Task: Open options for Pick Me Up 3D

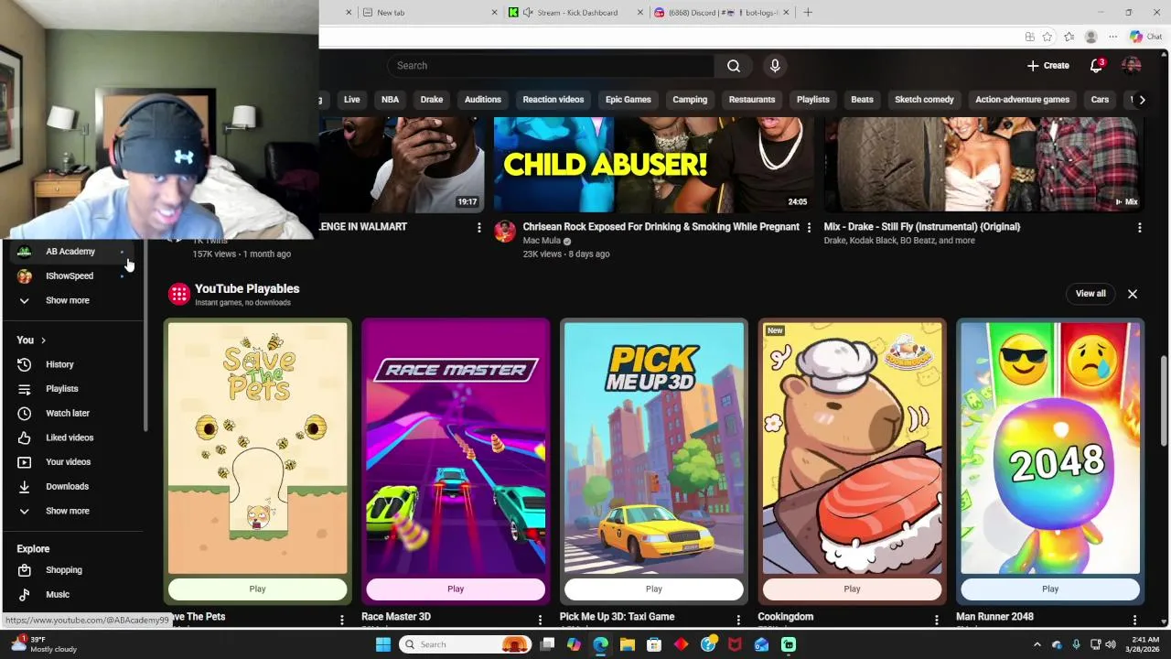Action: tap(738, 621)
